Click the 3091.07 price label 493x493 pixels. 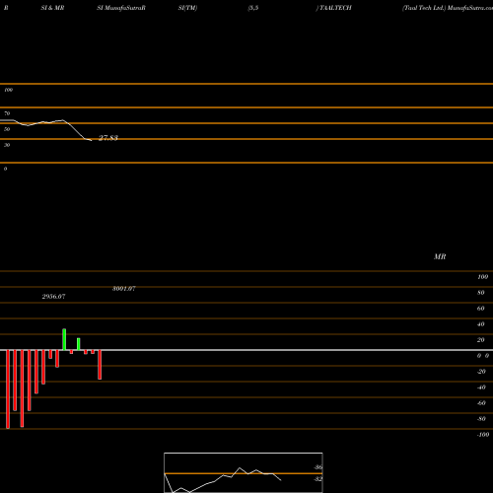124,289
